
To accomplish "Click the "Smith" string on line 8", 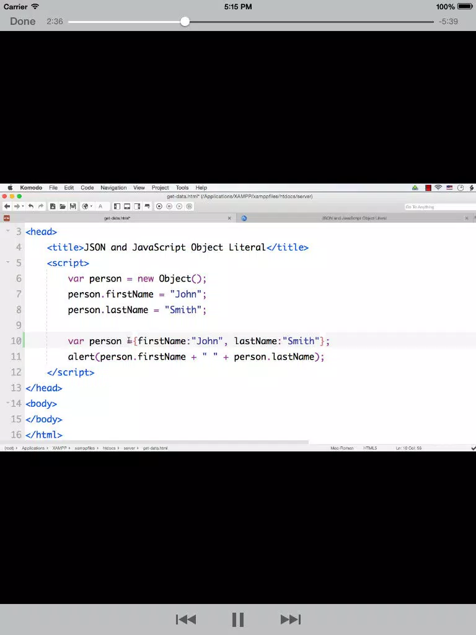I will pyautogui.click(x=183, y=310).
